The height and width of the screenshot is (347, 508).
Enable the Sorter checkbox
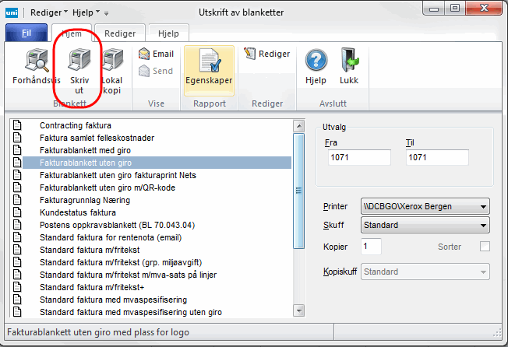(x=485, y=247)
